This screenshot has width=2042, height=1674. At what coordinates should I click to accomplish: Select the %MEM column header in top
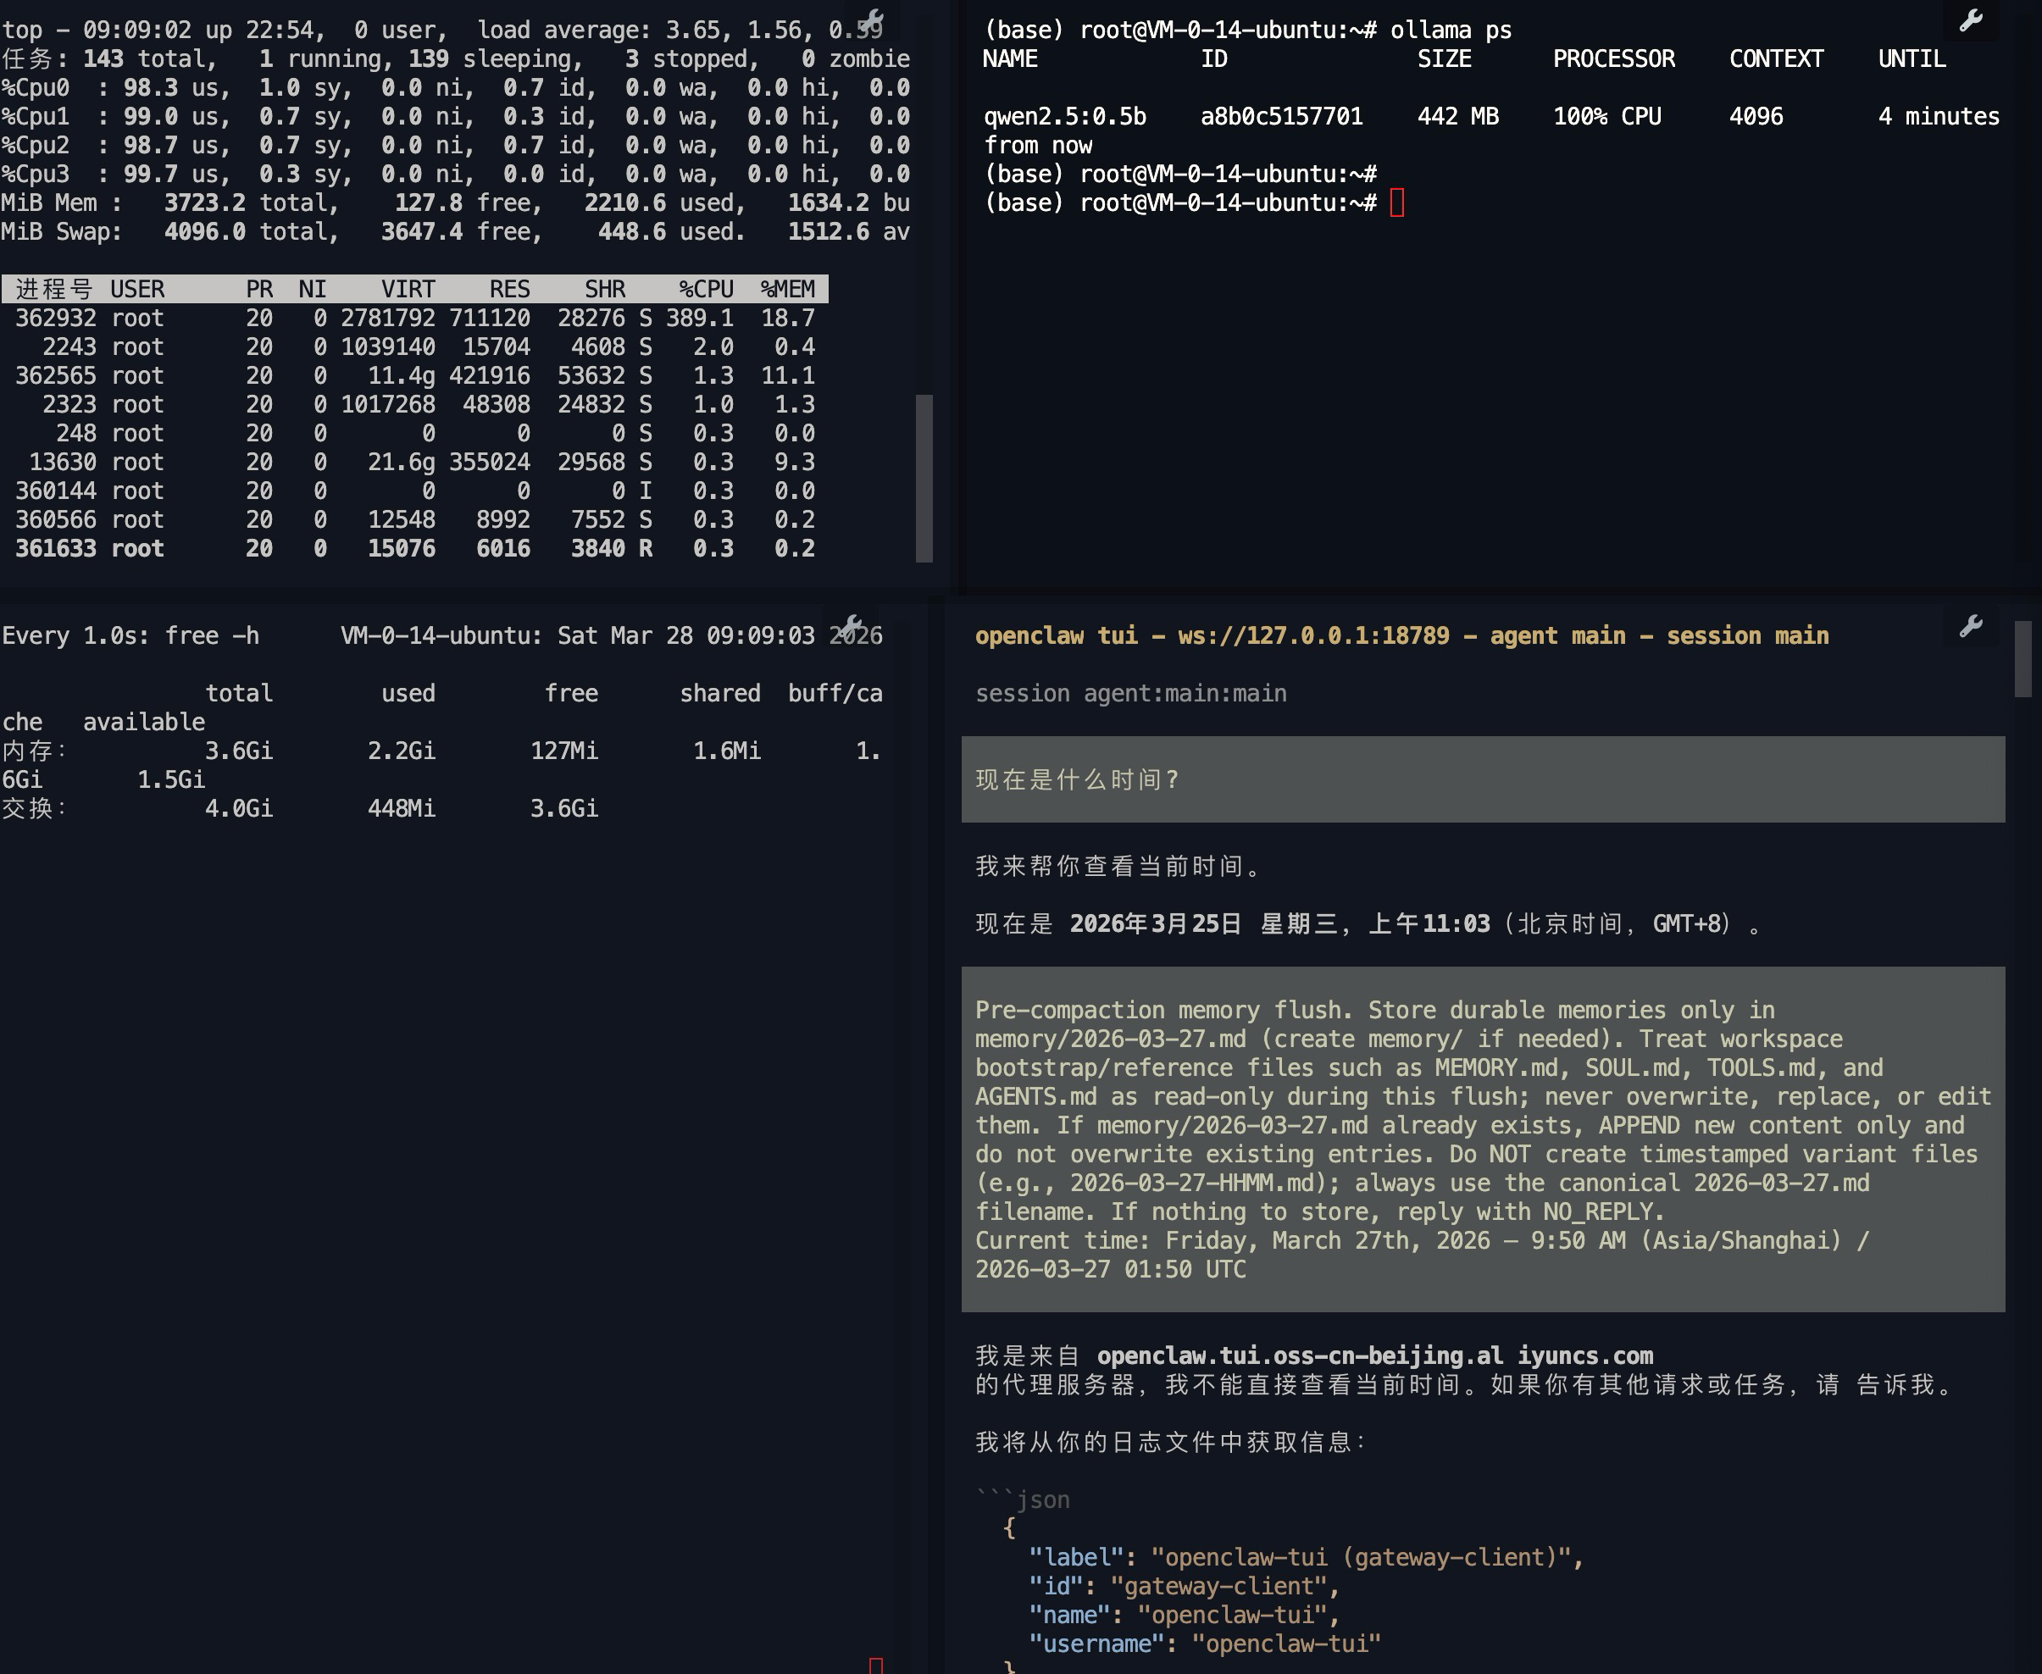[788, 289]
